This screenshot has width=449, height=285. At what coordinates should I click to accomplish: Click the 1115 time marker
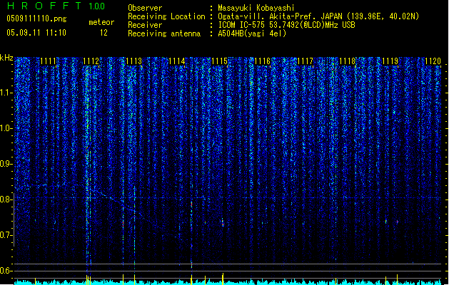pyautogui.click(x=219, y=61)
